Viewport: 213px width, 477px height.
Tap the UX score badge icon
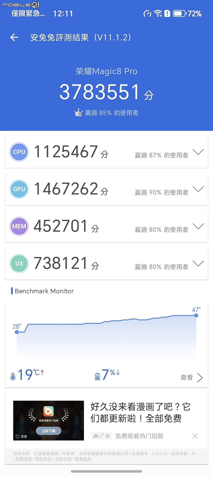click(19, 264)
